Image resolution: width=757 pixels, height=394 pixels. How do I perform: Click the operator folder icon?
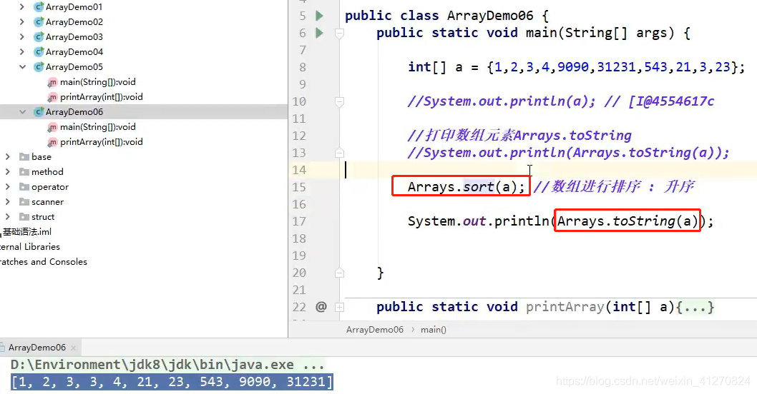point(24,187)
